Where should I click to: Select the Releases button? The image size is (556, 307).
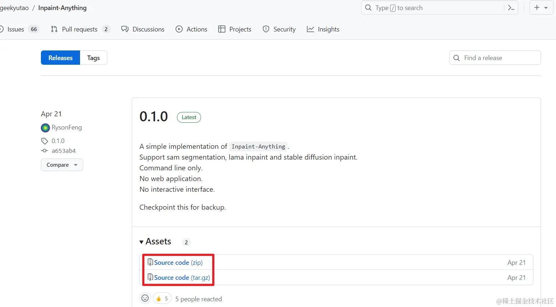(60, 58)
